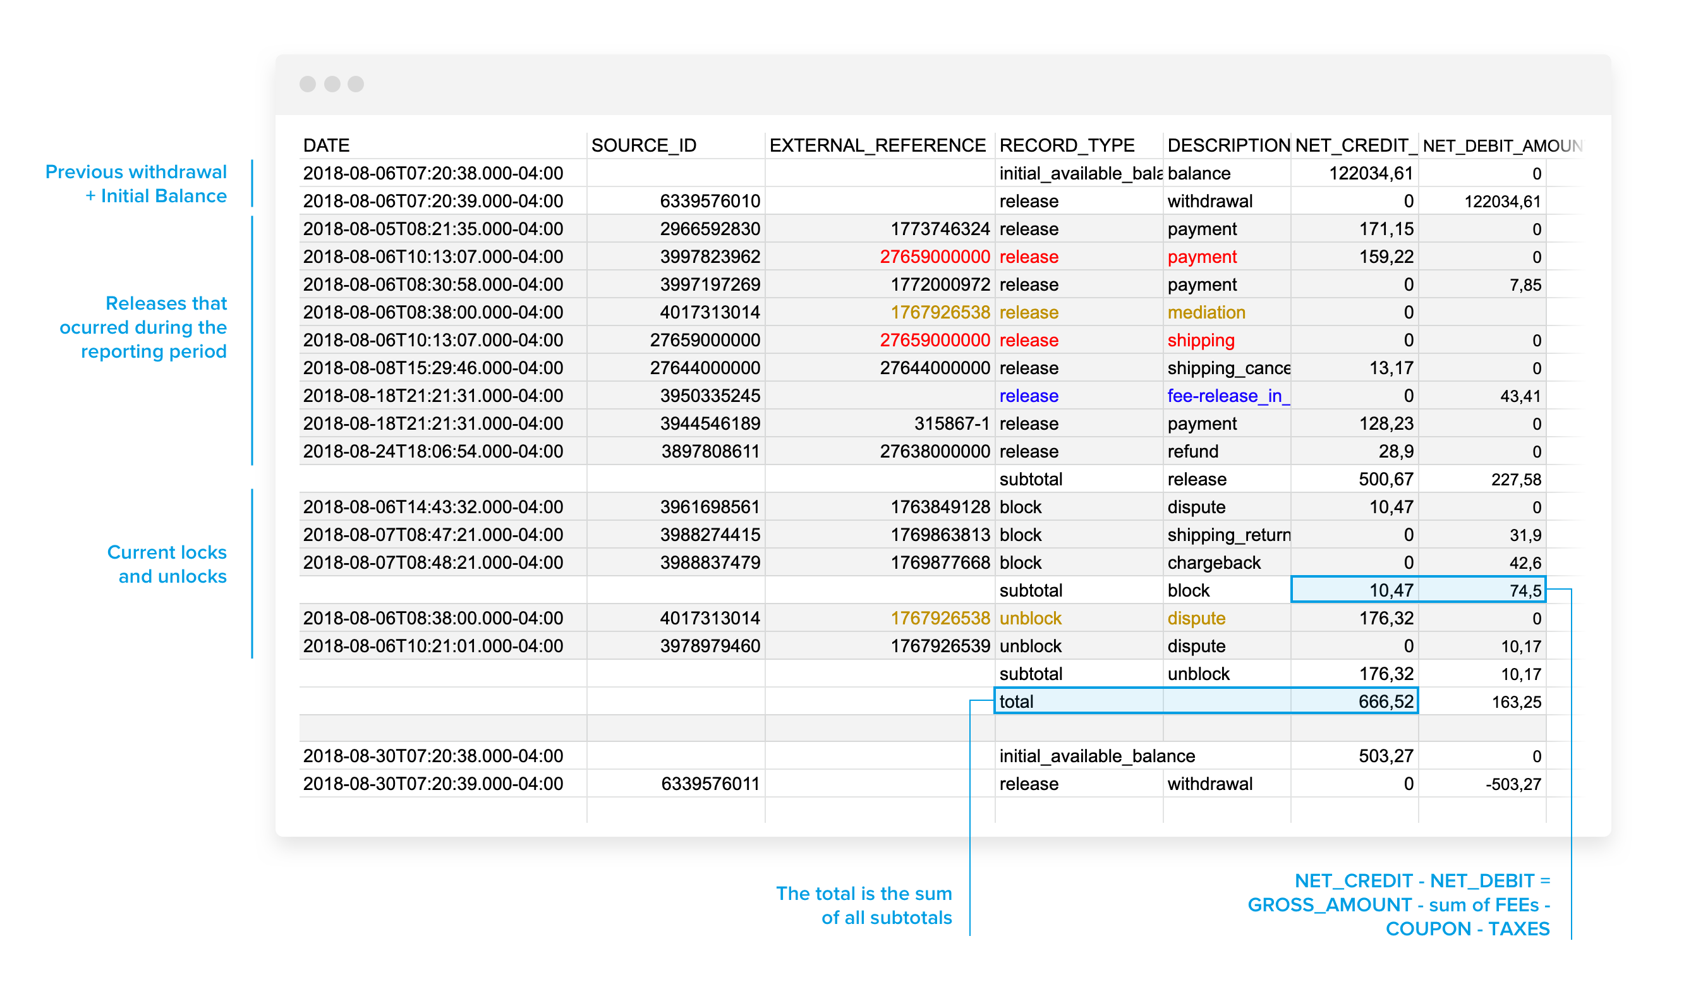Click the unblock subtotal credit 176,32
This screenshot has width=1691, height=996.
pos(1386,674)
